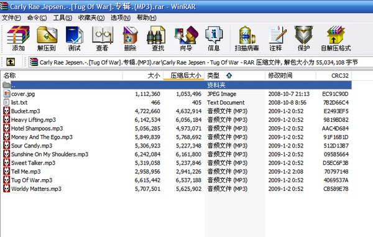
Task: Click the date 2008-10-7 21:13
Action: click(x=289, y=94)
